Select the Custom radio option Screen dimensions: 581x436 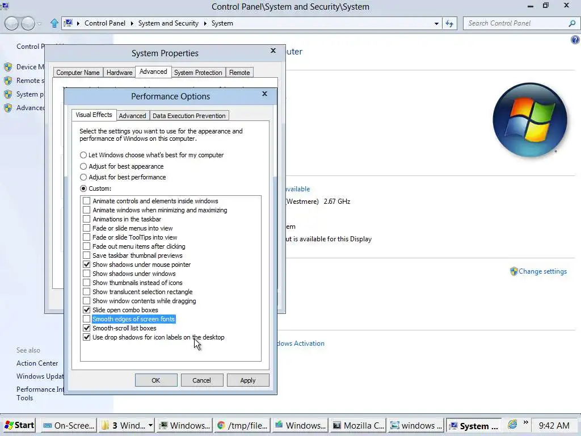coord(95,188)
